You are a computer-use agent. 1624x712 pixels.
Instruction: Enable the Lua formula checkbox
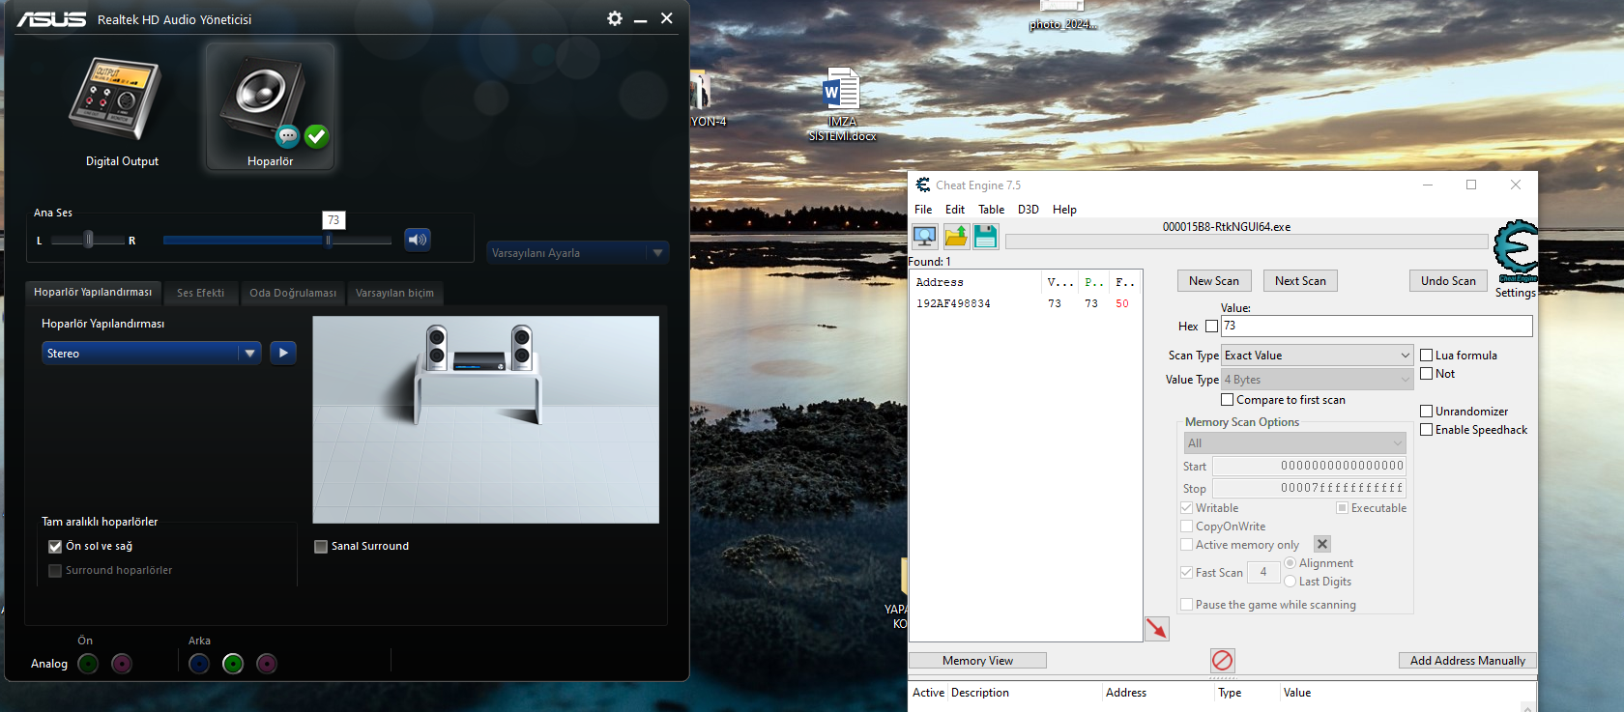click(x=1426, y=356)
